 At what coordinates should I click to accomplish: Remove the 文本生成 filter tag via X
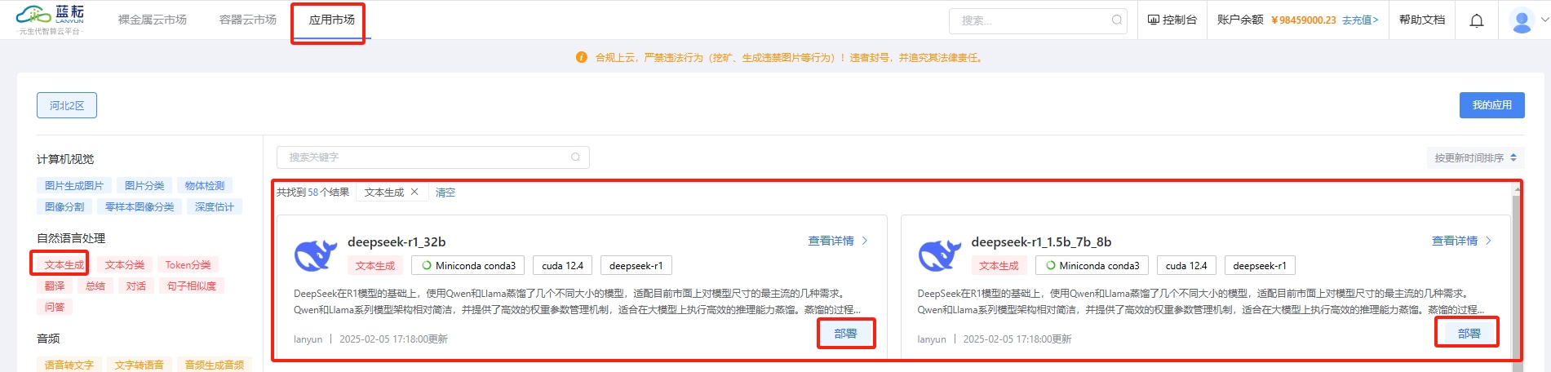point(414,192)
